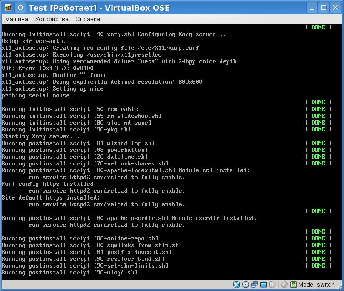This screenshot has height=291, width=344.
Task: Maximize the VirtualBox window
Action: (324, 8)
